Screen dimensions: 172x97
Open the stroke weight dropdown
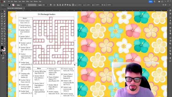pyautogui.click(x=27, y=5)
